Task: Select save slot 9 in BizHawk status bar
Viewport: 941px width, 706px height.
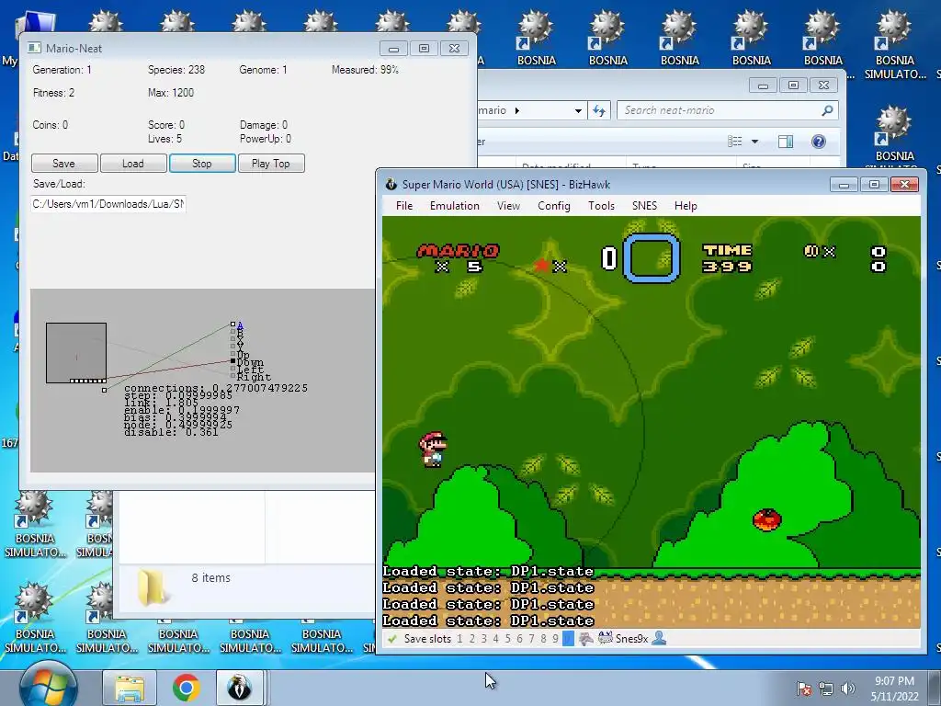Action: click(x=555, y=639)
